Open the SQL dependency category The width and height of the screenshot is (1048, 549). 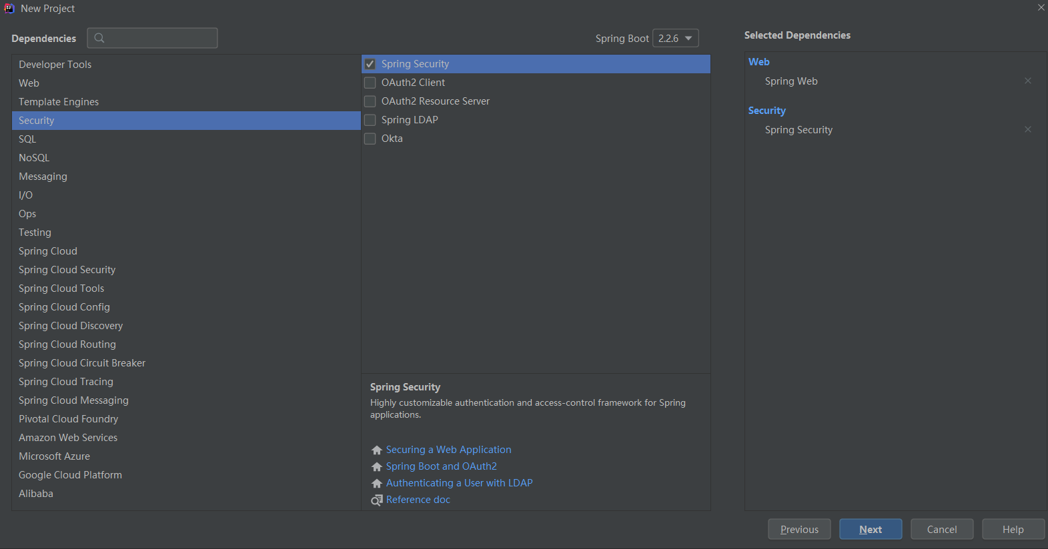point(186,139)
